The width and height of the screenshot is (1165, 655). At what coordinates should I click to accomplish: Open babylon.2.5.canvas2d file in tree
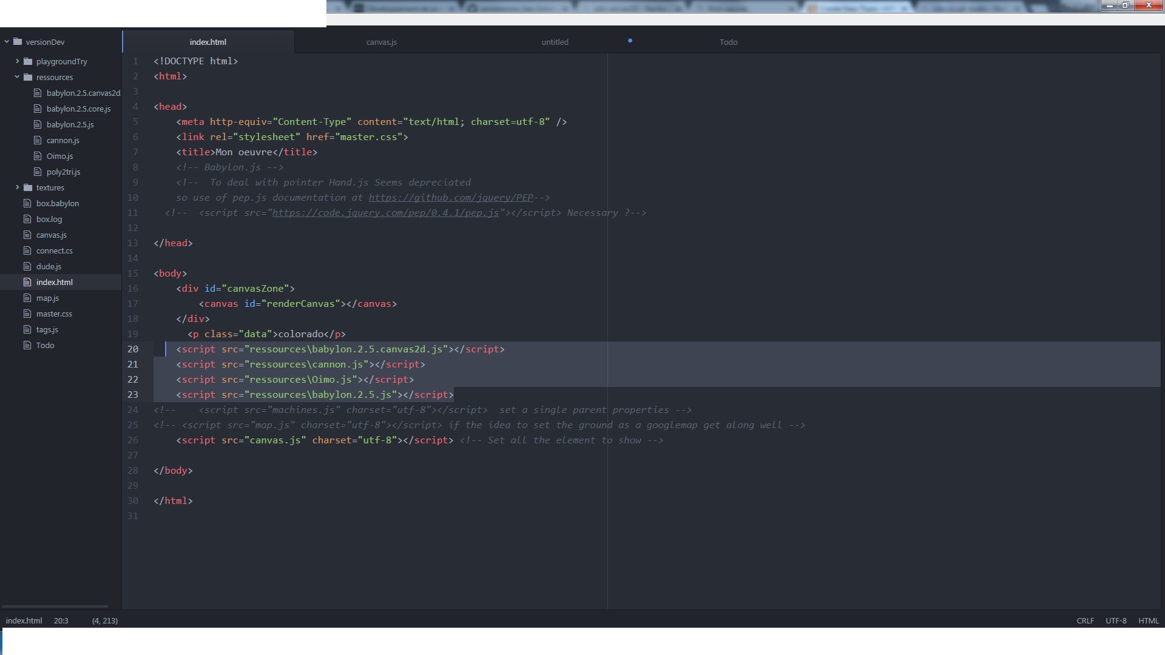pos(83,93)
